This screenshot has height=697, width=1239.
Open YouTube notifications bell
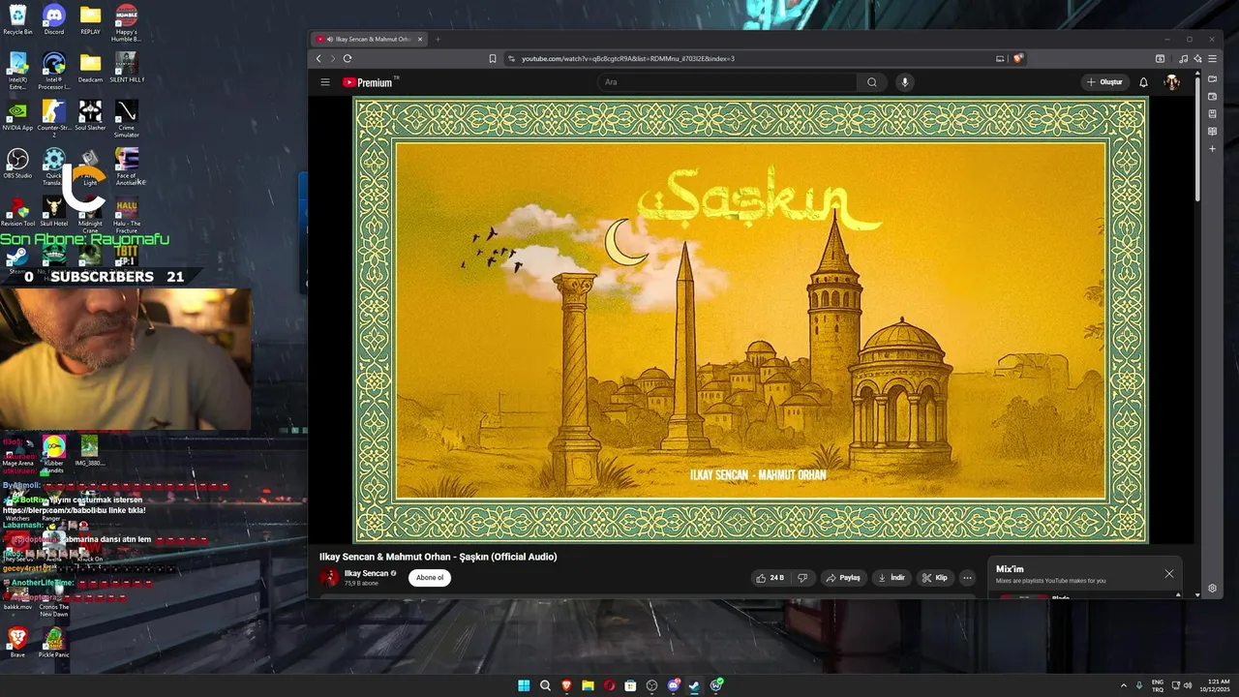pyautogui.click(x=1143, y=82)
